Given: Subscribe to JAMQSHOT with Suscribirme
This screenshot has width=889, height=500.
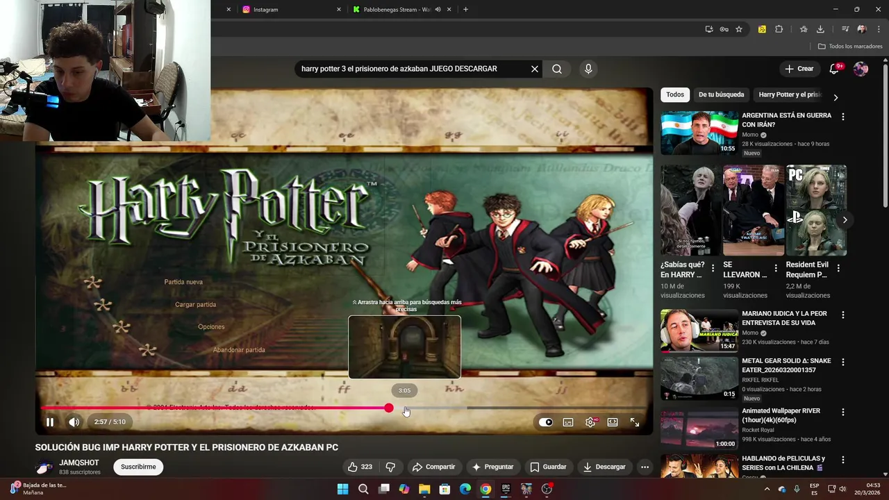Looking at the screenshot, I should click(138, 467).
